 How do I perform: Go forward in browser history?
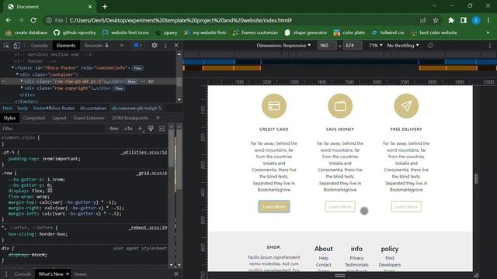point(21,20)
